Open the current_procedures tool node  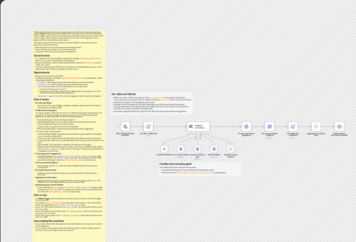point(181,149)
